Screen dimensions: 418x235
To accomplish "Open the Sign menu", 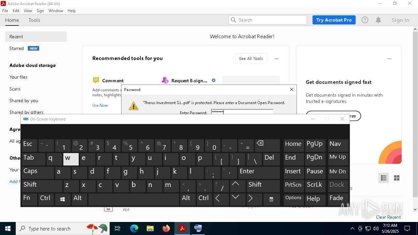I will 40,11.
